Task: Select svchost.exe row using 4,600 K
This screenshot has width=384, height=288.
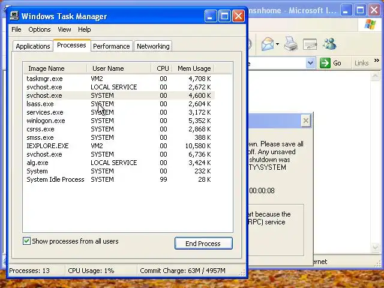Action: coord(119,95)
